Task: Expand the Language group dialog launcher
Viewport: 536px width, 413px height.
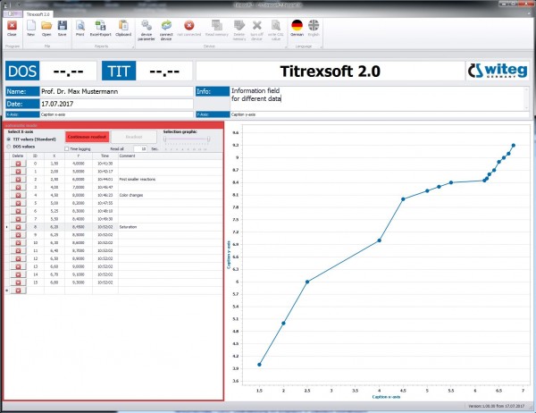Action: pyautogui.click(x=322, y=46)
